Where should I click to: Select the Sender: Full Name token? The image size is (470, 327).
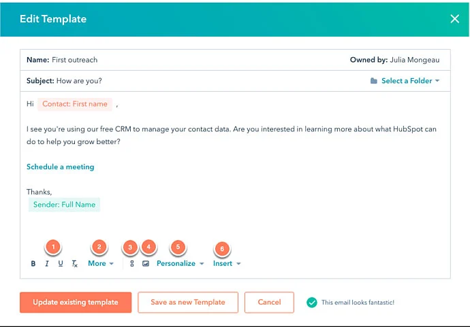(64, 205)
